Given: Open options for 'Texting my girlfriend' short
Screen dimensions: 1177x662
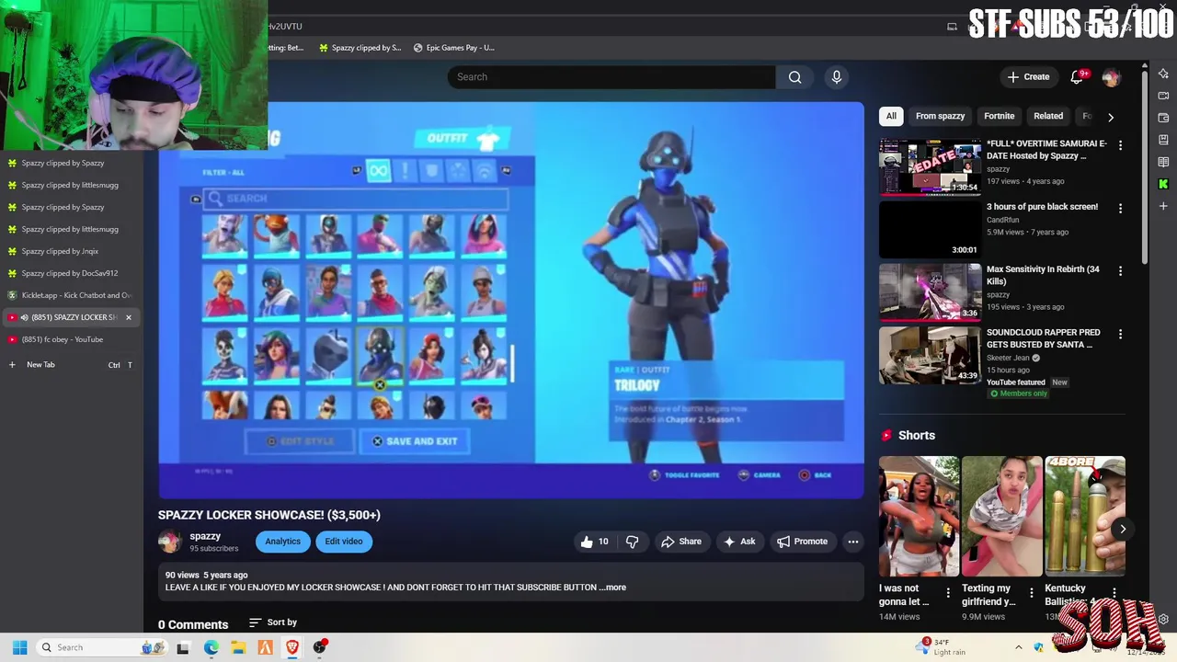Looking at the screenshot, I should coord(1031,593).
